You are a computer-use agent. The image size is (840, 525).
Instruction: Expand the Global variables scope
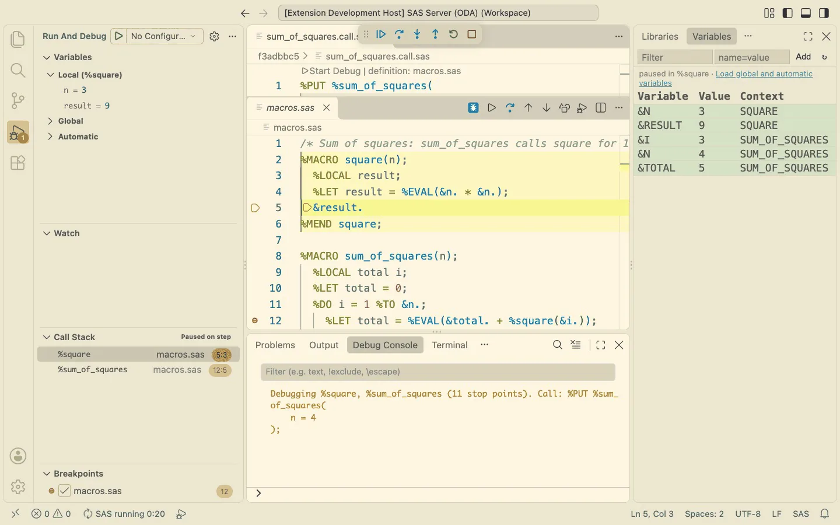pyautogui.click(x=51, y=121)
